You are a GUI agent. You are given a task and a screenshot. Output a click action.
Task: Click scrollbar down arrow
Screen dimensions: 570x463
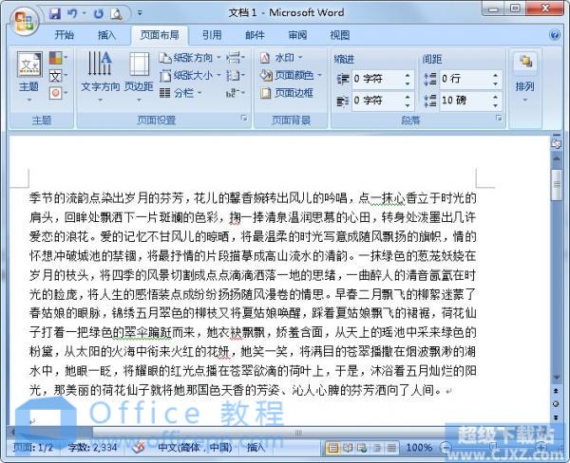tap(556, 378)
